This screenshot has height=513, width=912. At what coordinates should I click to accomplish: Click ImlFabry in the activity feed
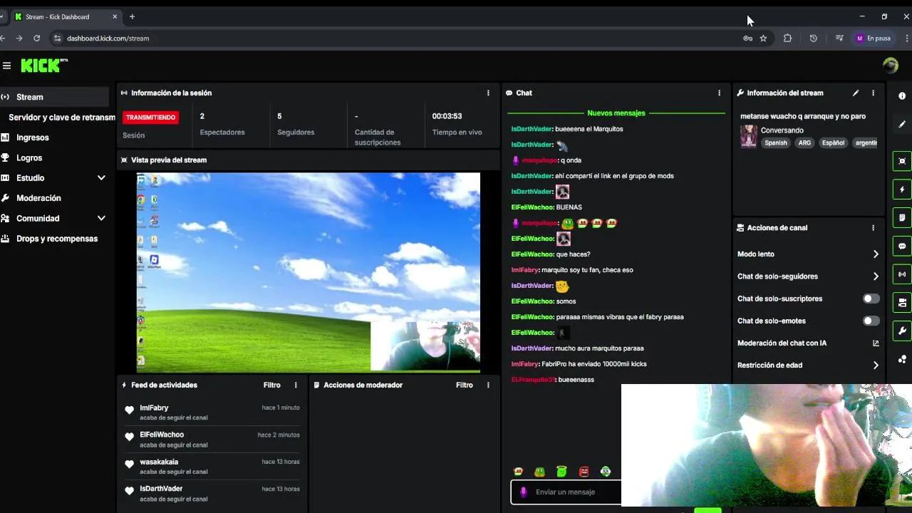[x=154, y=408]
